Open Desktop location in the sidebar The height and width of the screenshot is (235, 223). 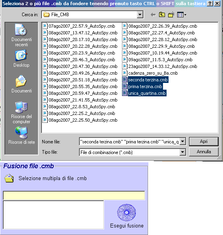(21, 58)
